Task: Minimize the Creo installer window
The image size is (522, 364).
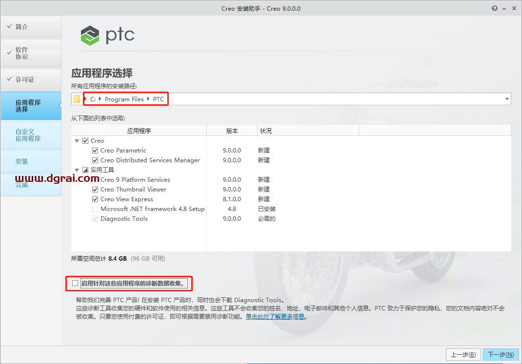Action: coord(504,9)
